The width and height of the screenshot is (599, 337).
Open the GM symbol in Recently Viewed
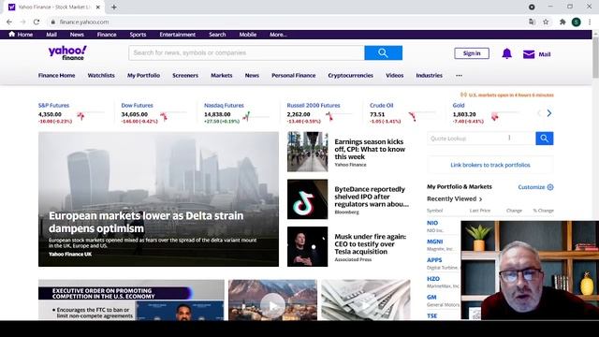[431, 297]
